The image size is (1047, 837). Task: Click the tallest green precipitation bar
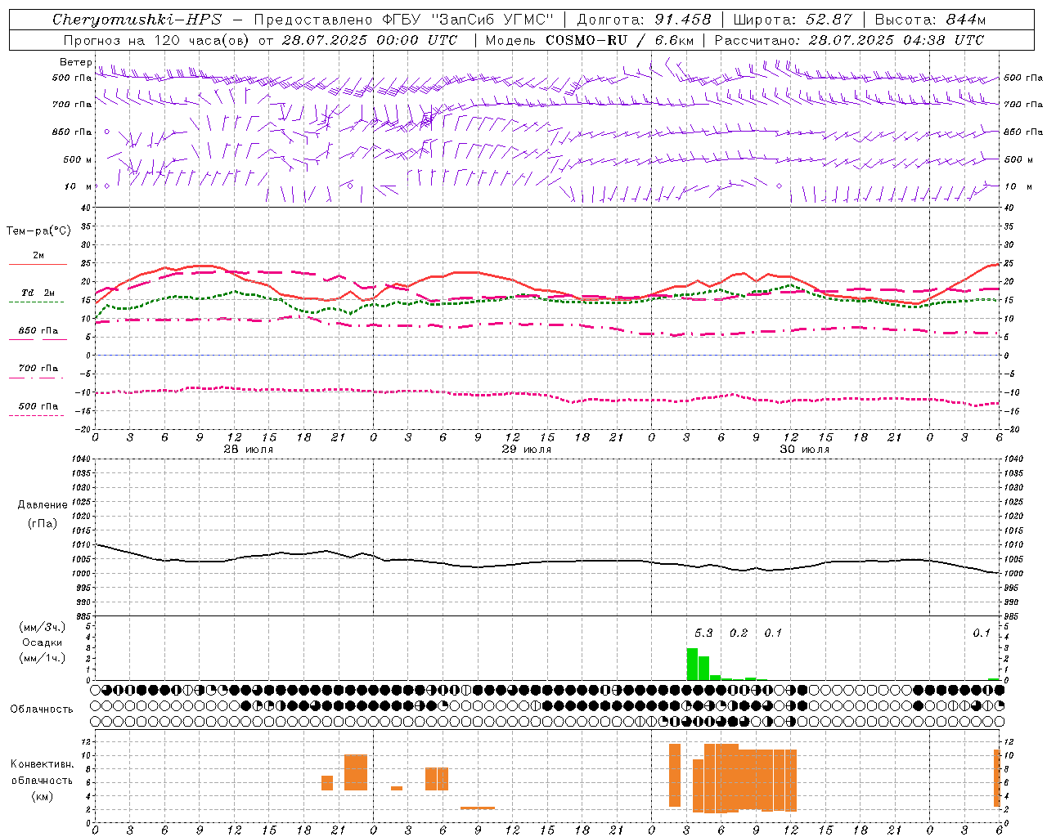point(692,664)
